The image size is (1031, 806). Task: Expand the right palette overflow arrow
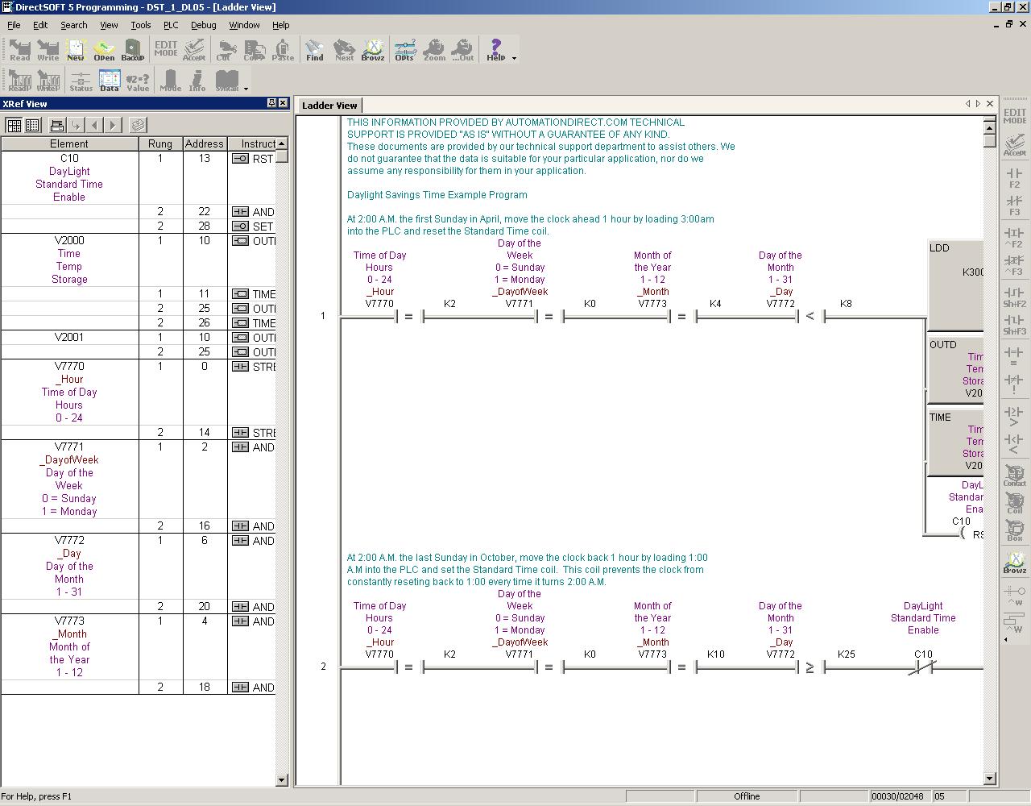[1005, 640]
